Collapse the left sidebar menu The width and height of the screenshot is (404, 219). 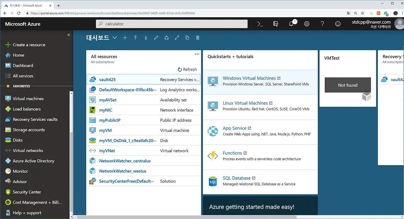(69, 35)
